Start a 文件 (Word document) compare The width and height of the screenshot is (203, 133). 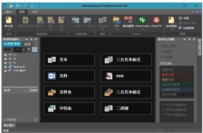pyautogui.click(x=69, y=76)
